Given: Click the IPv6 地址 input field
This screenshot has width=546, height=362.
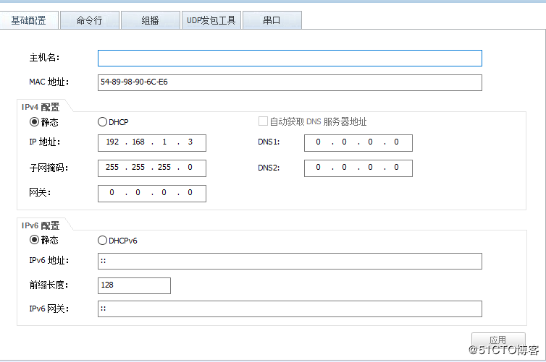Looking at the screenshot, I should click(x=290, y=262).
